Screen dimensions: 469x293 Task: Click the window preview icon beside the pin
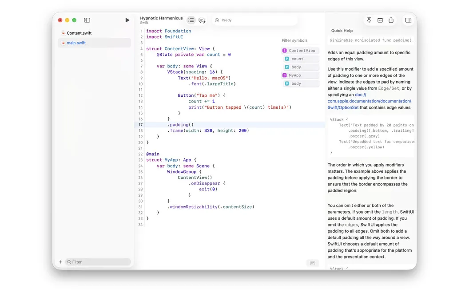pyautogui.click(x=380, y=20)
